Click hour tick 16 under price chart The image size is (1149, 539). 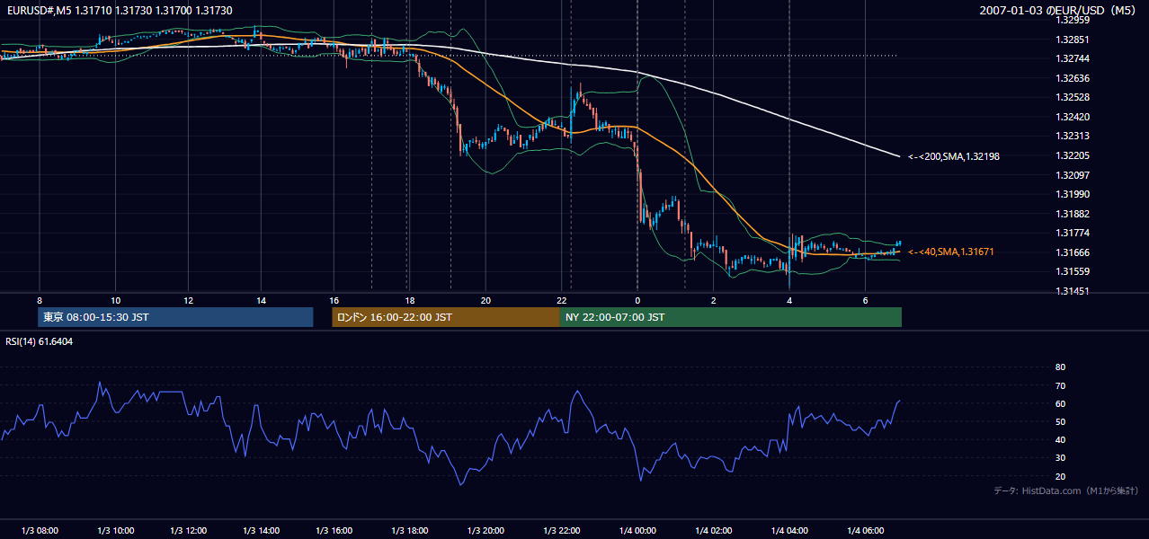(334, 300)
